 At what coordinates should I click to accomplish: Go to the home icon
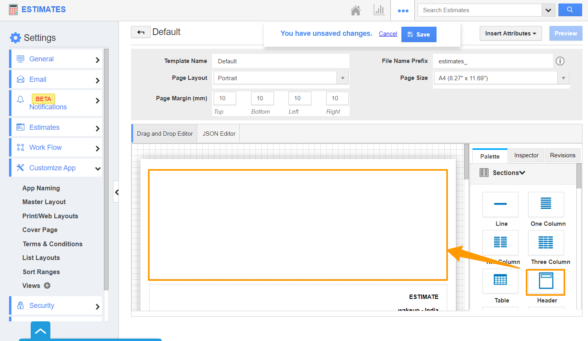pyautogui.click(x=355, y=10)
